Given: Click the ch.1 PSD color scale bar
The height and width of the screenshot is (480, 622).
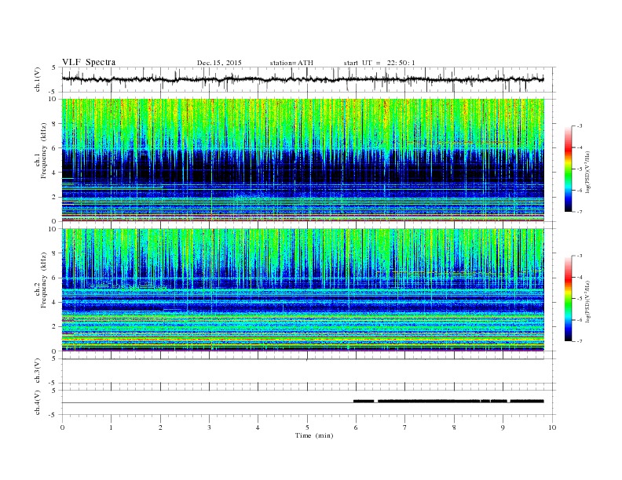Looking at the screenshot, I should coord(569,169).
